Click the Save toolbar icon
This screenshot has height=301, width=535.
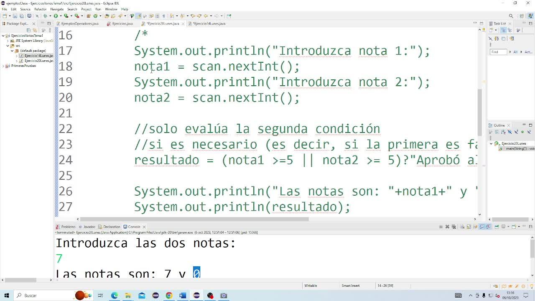[15, 16]
